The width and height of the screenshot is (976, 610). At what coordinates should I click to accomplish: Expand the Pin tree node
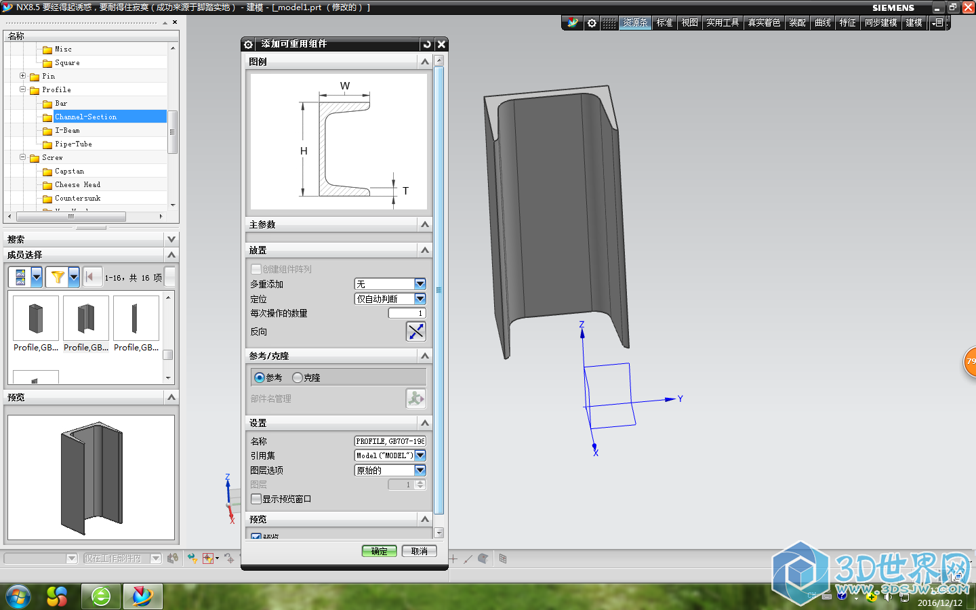pyautogui.click(x=22, y=76)
